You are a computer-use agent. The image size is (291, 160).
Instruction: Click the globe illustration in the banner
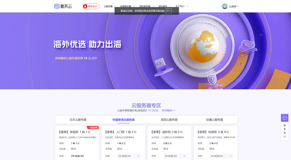coord(203,46)
